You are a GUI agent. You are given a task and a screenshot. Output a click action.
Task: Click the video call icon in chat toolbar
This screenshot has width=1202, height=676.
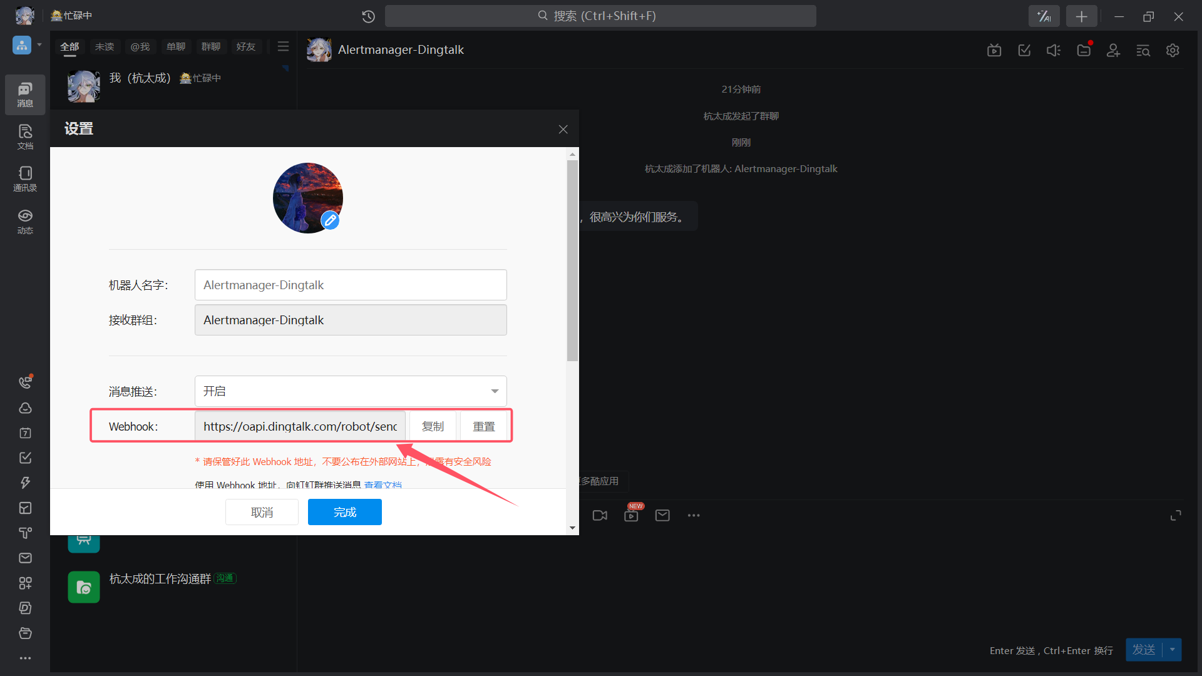click(x=600, y=515)
